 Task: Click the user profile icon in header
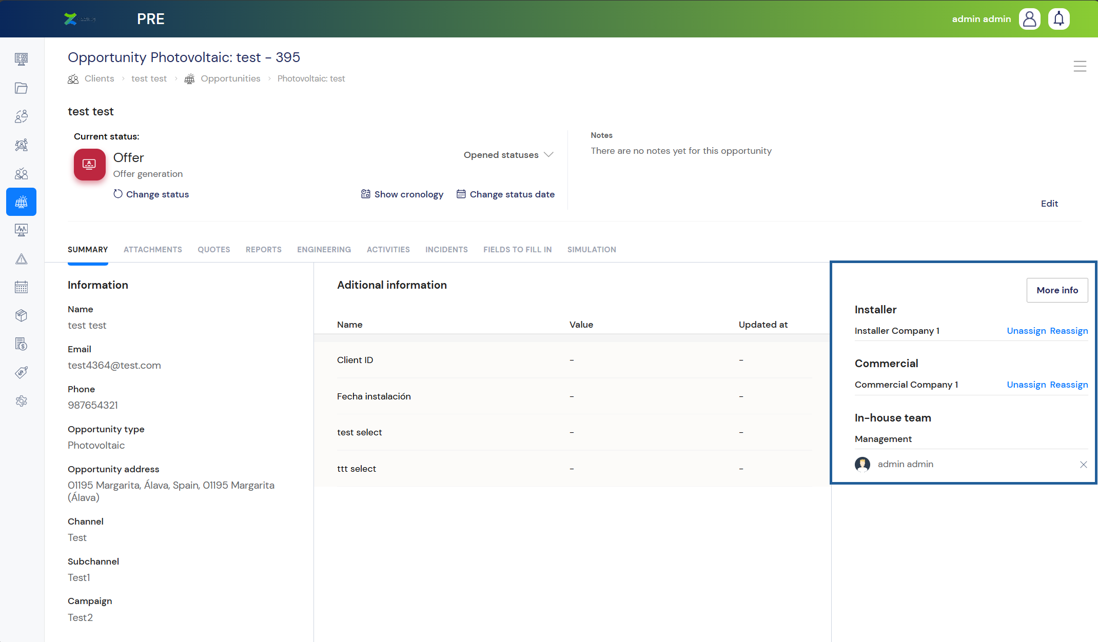pos(1029,19)
